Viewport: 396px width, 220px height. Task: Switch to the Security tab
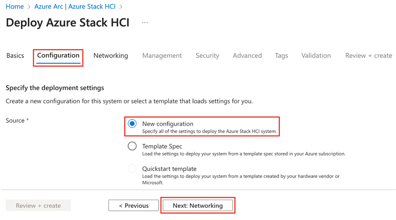click(x=208, y=56)
